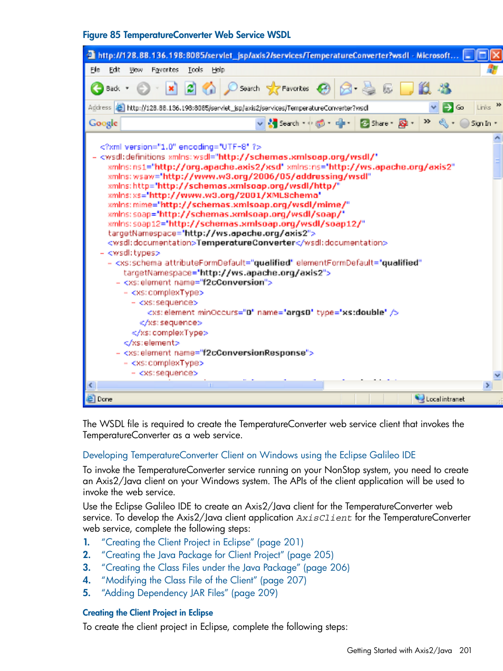Click the Back button in browser
Image resolution: width=503 pixels, height=671 pixels.
click(x=105, y=89)
